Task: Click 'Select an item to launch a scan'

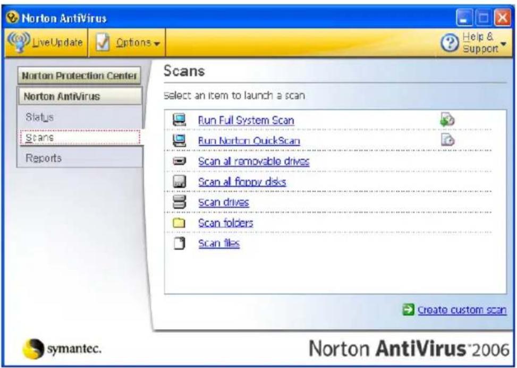Action: point(234,96)
